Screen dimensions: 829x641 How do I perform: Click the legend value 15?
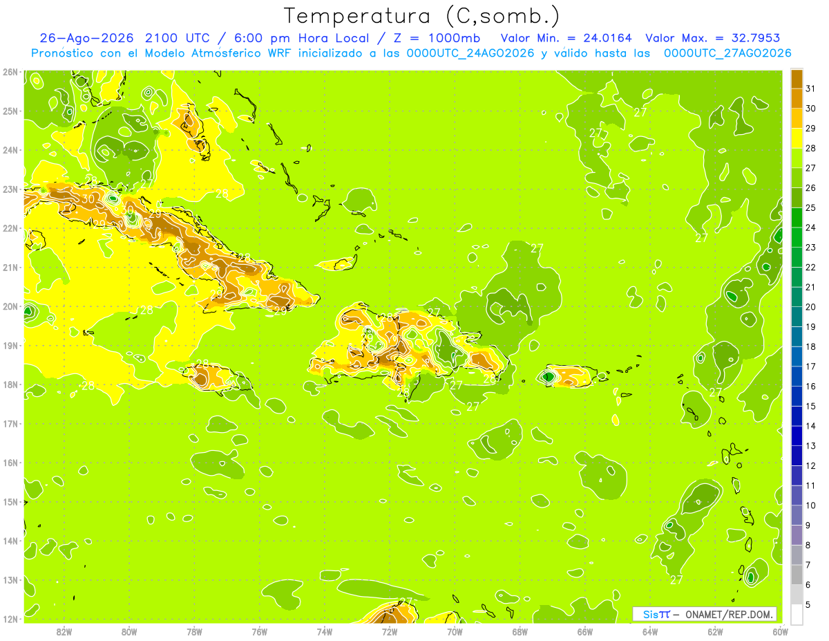pos(812,407)
